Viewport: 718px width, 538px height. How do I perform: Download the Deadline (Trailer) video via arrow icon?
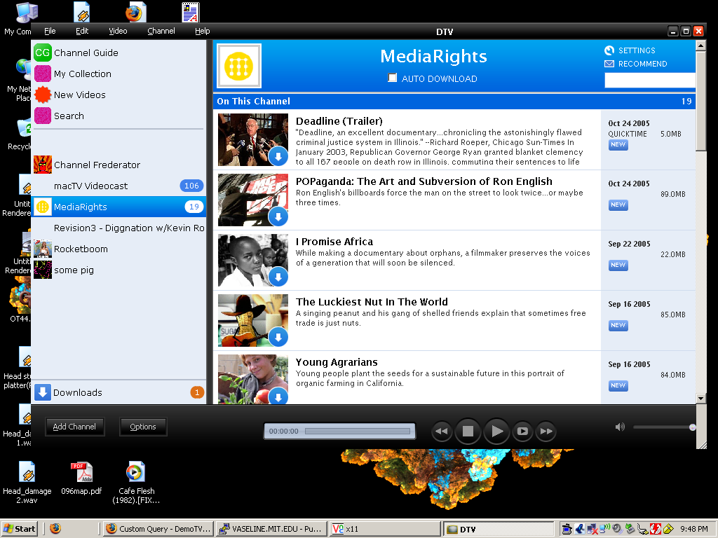(x=278, y=157)
